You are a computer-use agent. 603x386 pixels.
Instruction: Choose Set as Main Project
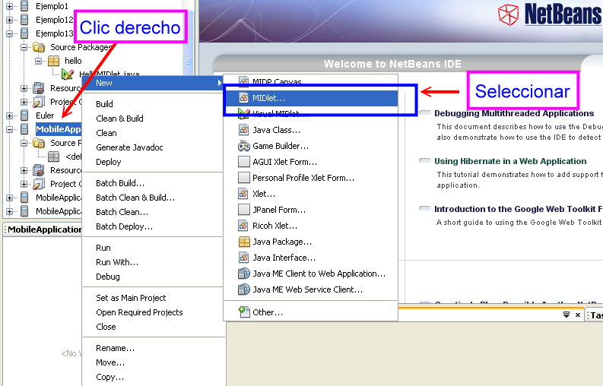coord(153,298)
